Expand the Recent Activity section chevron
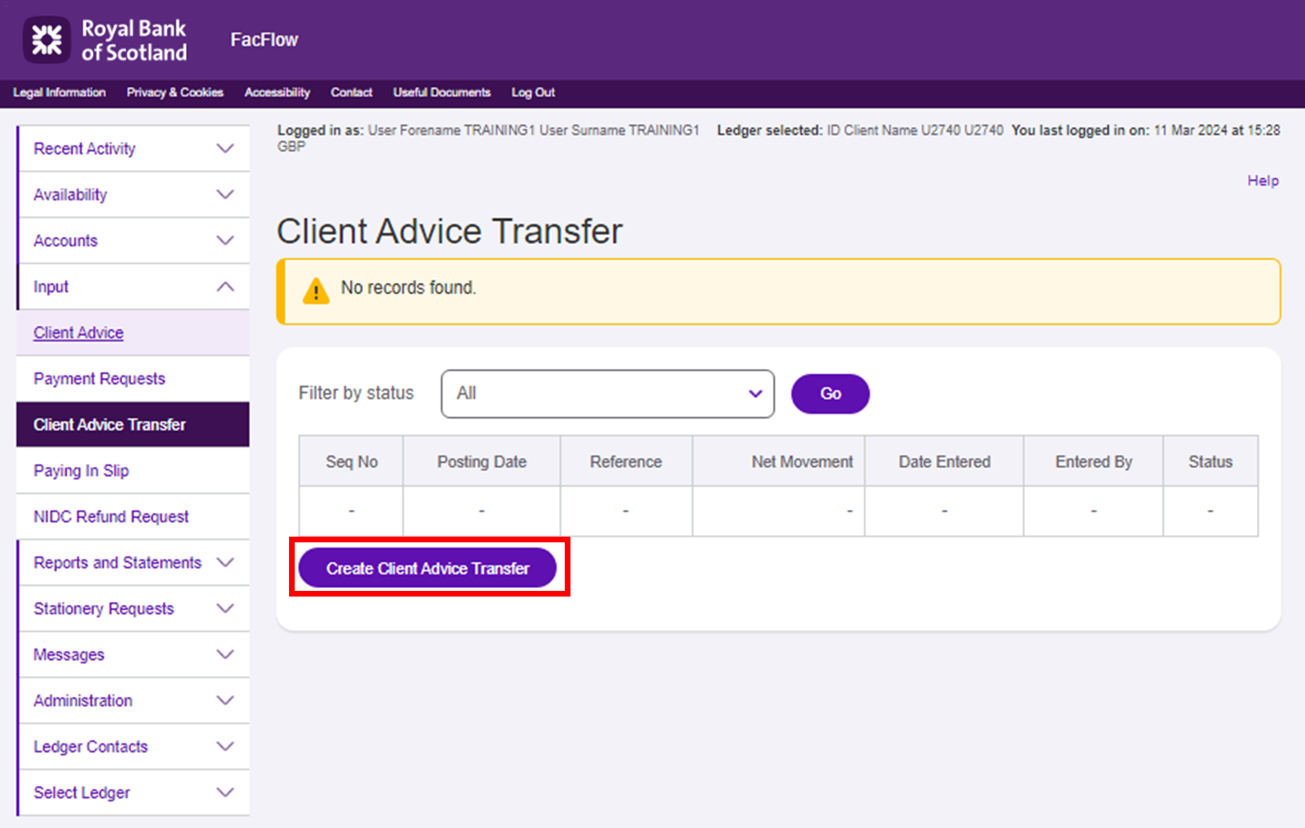 point(225,149)
